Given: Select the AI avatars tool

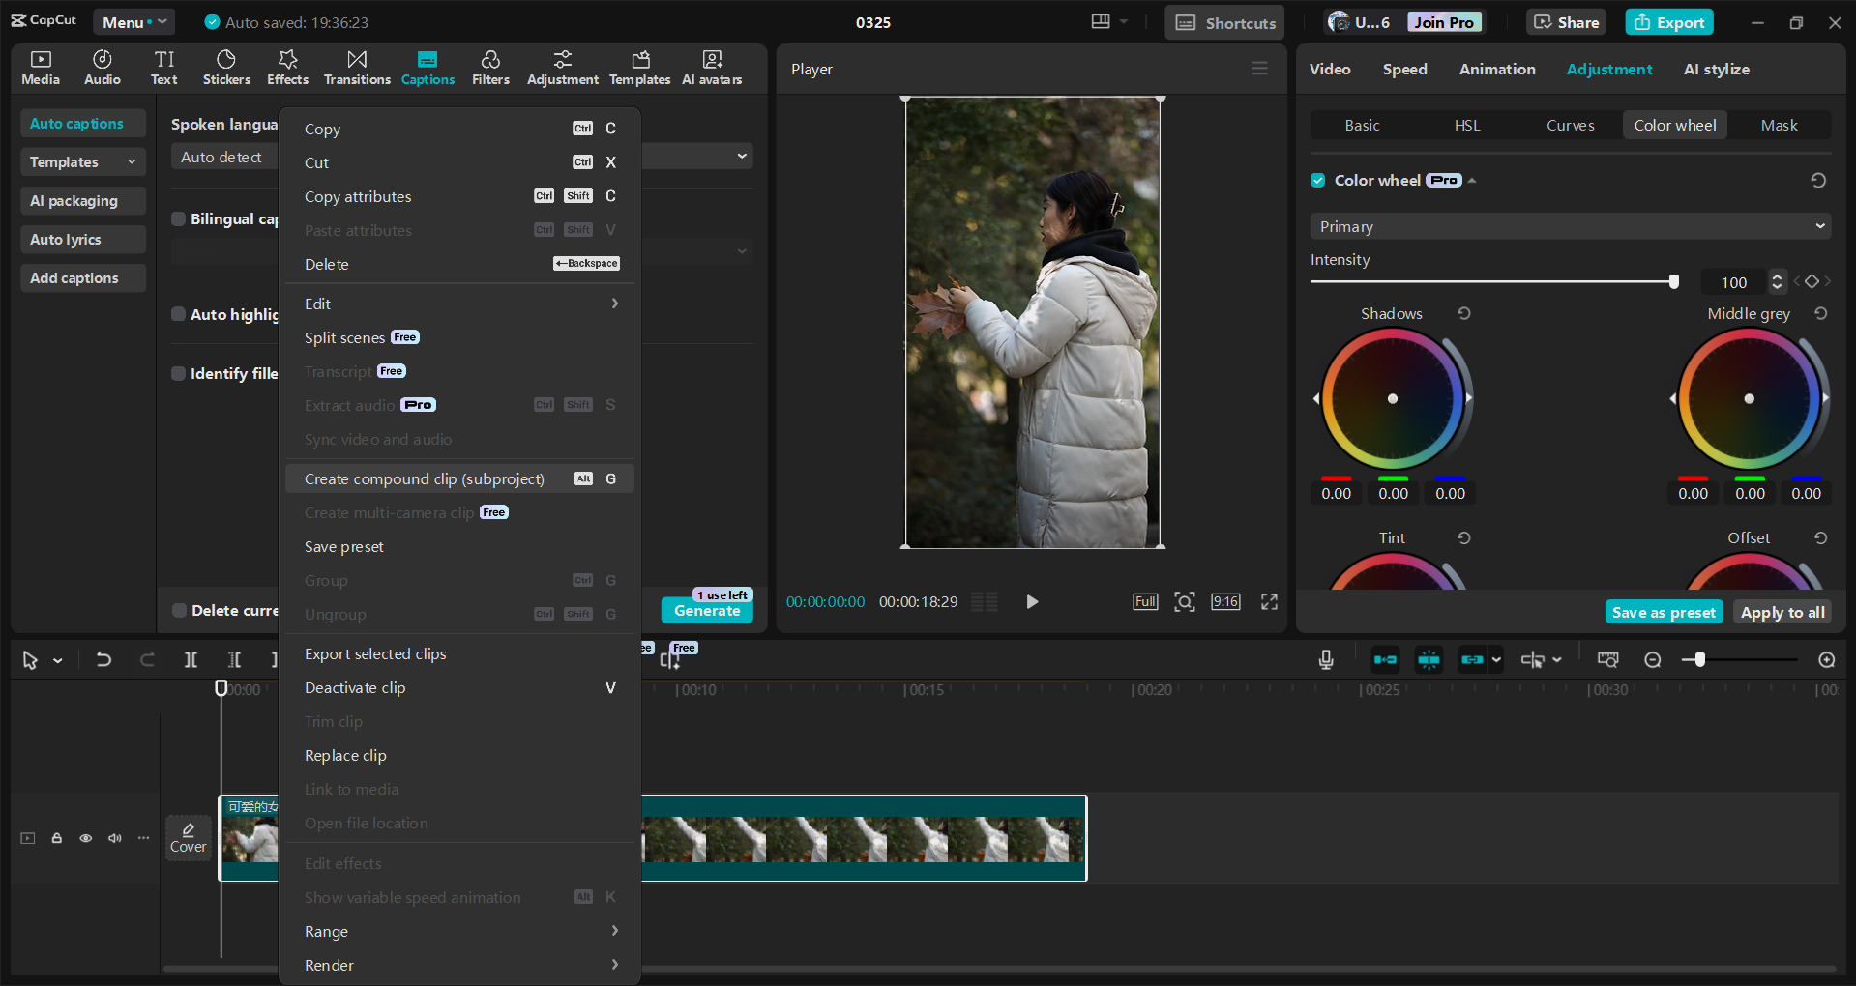Looking at the screenshot, I should pos(711,68).
